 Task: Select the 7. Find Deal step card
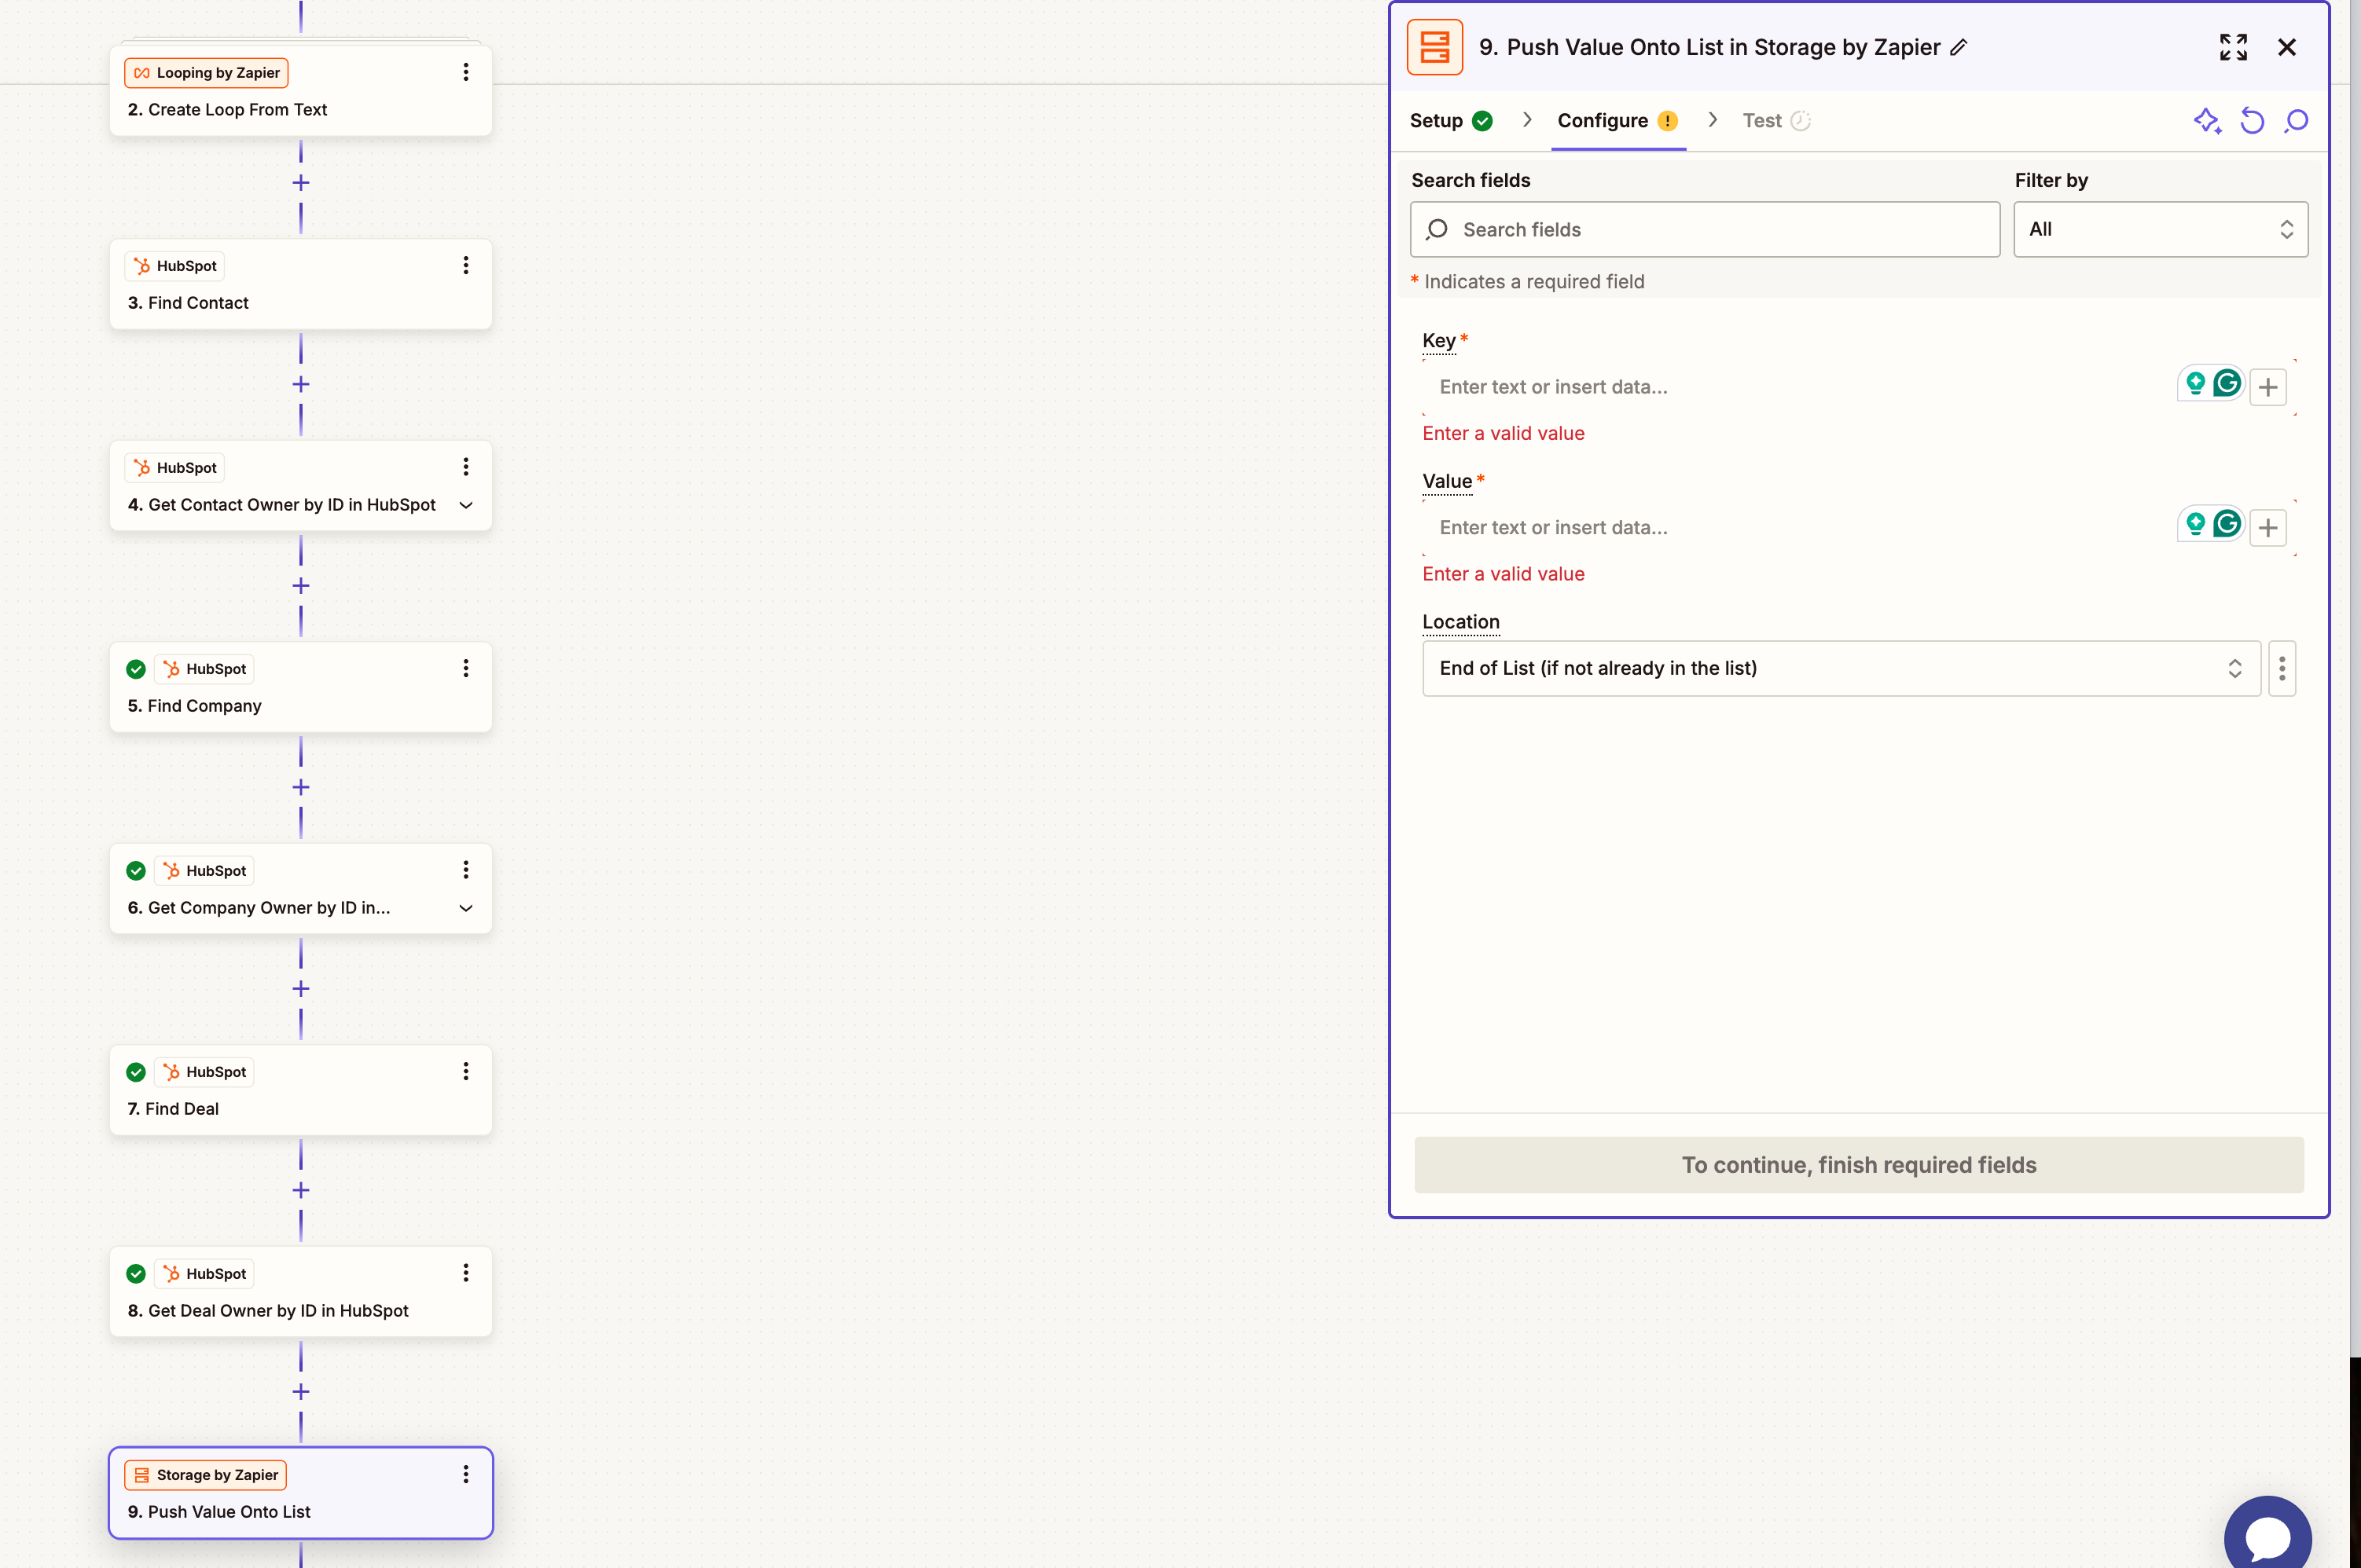(300, 1090)
